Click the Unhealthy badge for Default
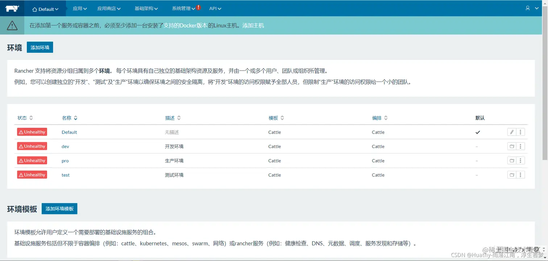The height and width of the screenshot is (261, 548). click(32, 132)
